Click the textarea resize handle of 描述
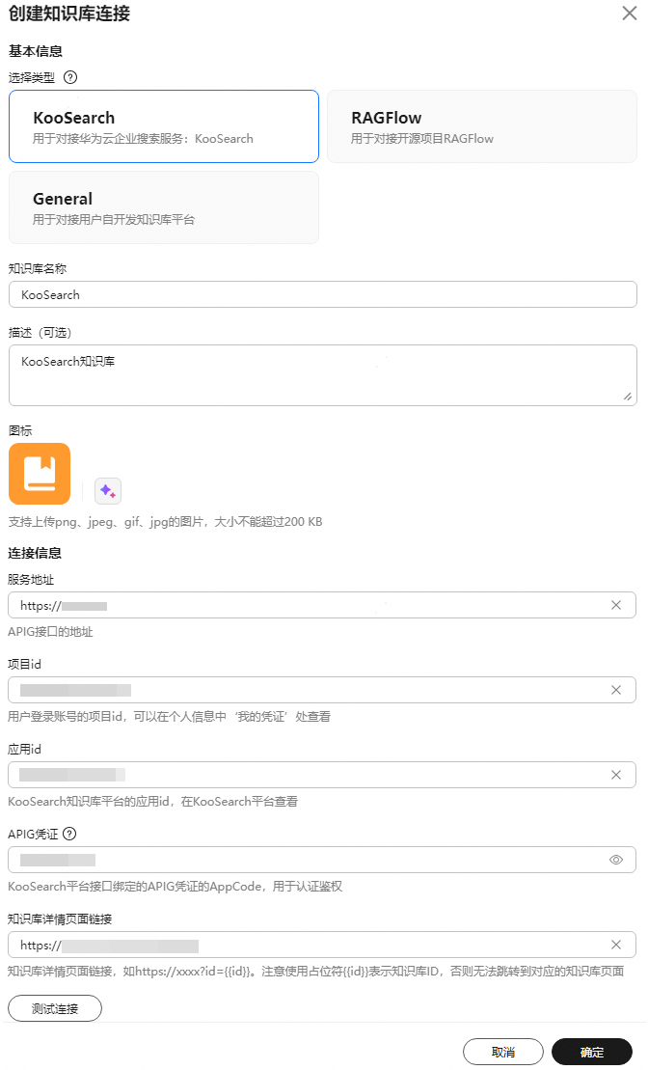 (628, 398)
